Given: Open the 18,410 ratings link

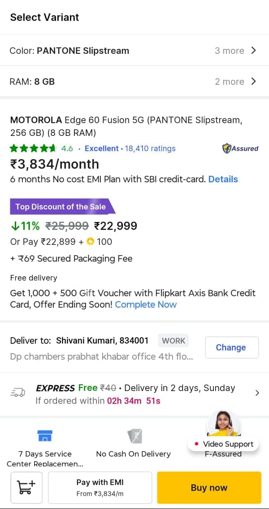Looking at the screenshot, I should click(150, 148).
